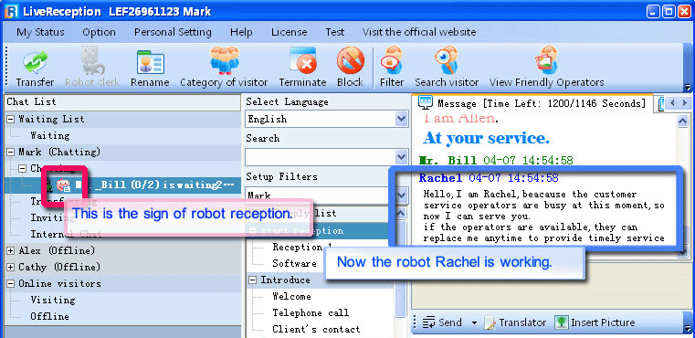Click inside the Search input field
Screen dimensions: 695x338
(320, 157)
